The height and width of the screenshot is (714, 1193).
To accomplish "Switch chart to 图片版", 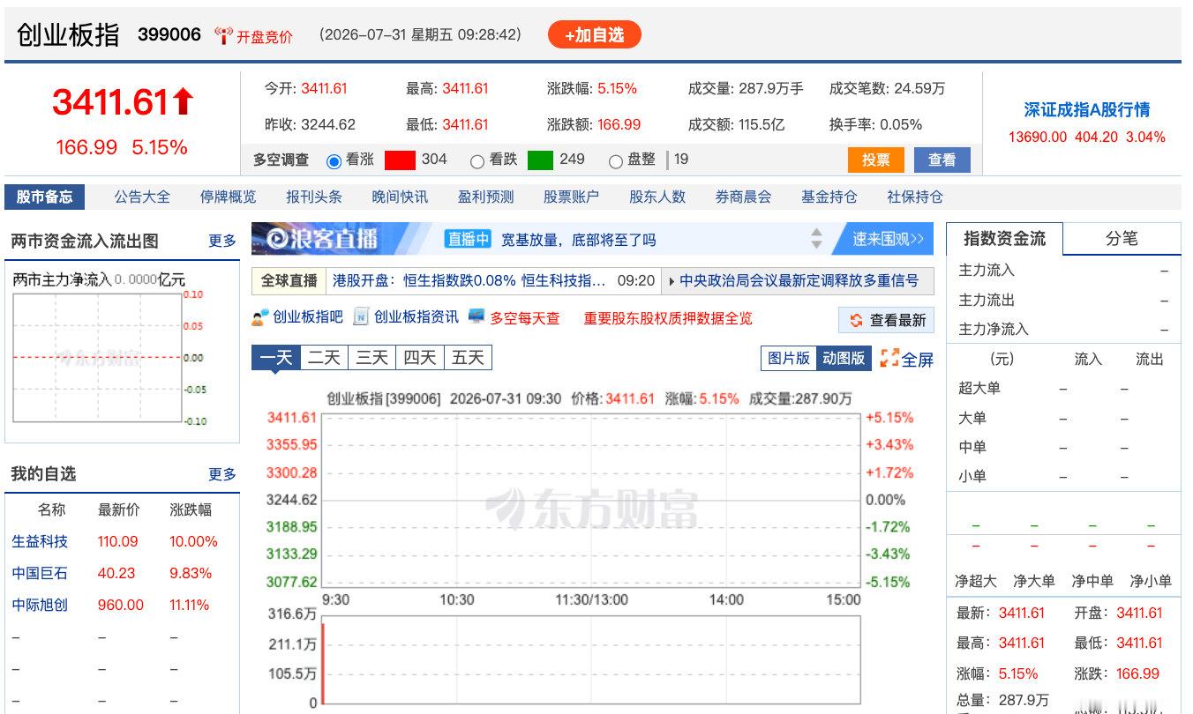I will pos(788,358).
